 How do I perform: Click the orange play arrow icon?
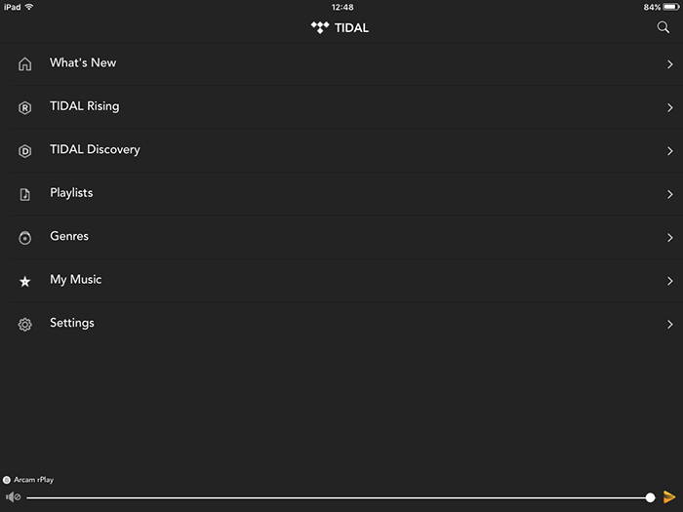click(669, 496)
